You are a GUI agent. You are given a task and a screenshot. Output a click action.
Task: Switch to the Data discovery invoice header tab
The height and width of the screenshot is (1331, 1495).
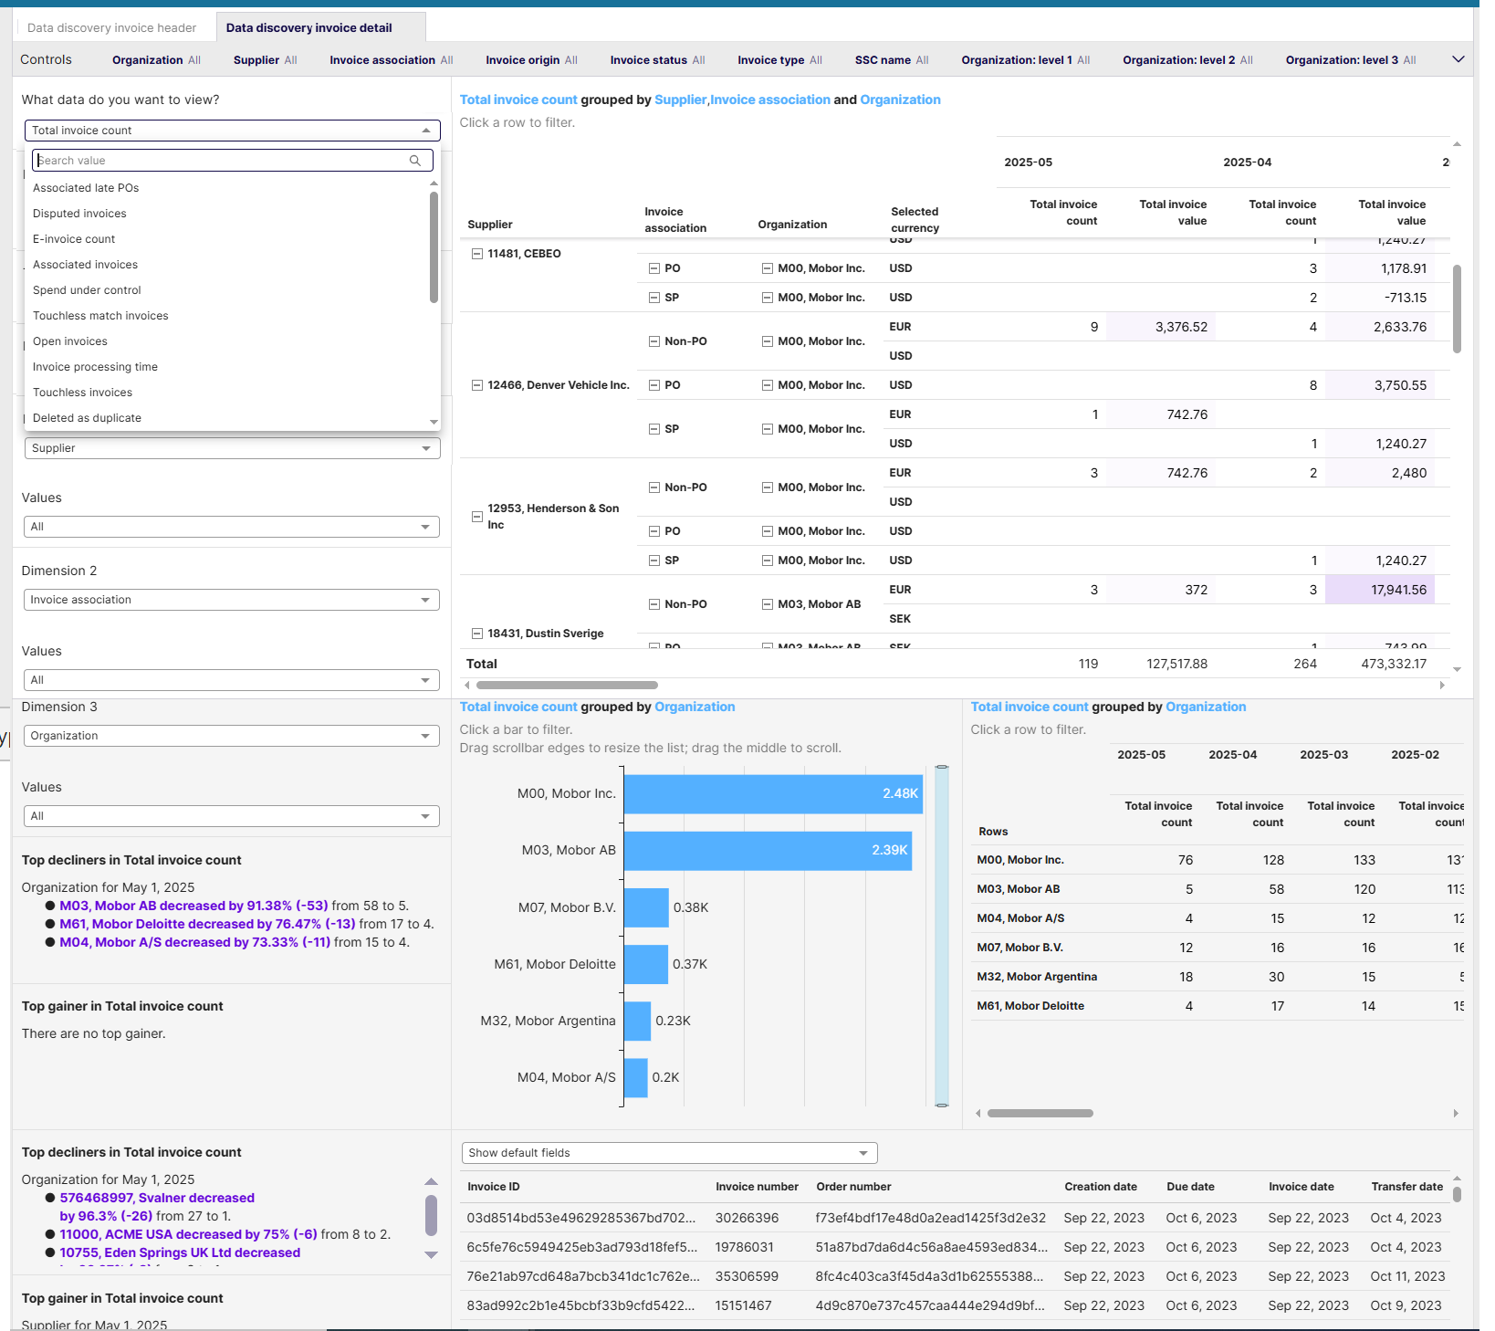[x=110, y=26]
